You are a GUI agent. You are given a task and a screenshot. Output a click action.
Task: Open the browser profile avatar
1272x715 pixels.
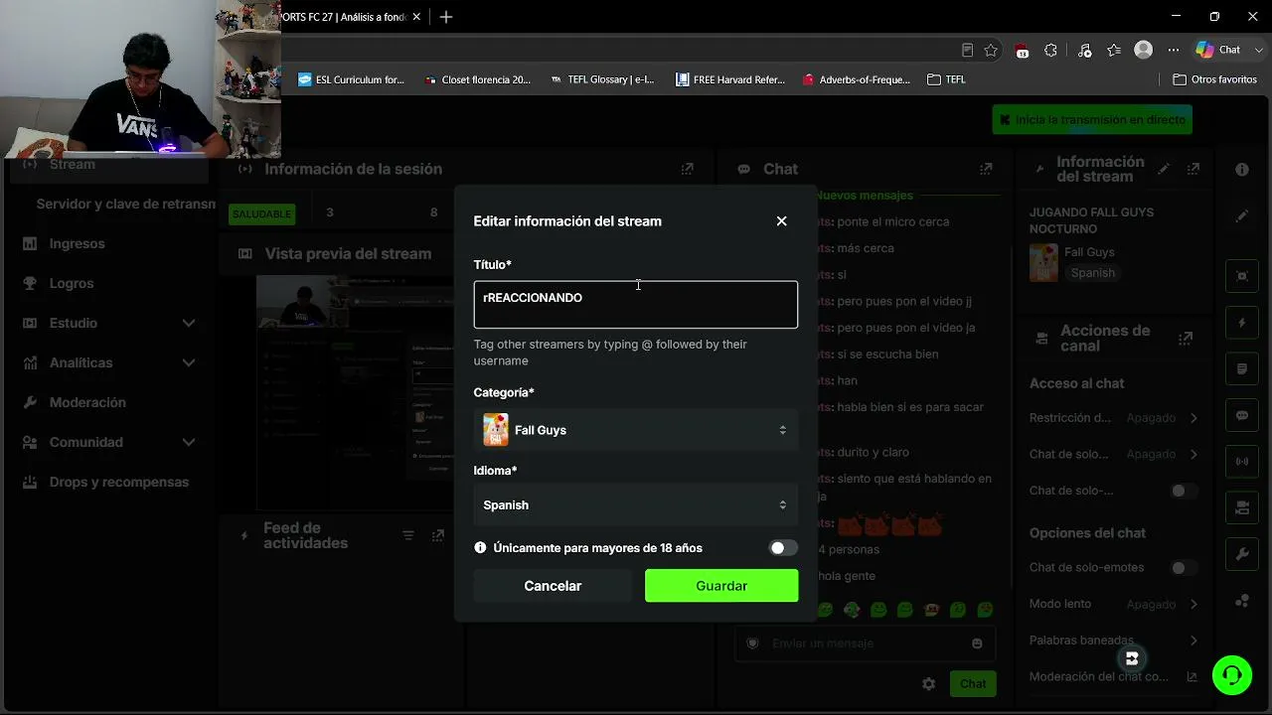[x=1144, y=50]
